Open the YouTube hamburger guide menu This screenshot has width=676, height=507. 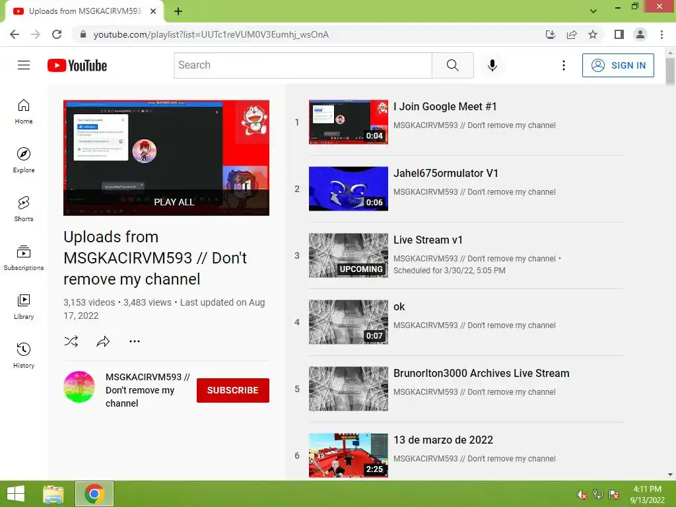pyautogui.click(x=24, y=65)
